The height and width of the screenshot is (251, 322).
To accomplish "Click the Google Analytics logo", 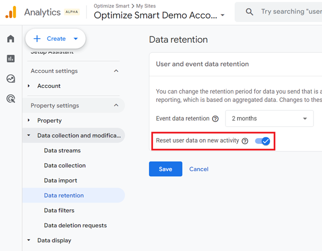I will [x=11, y=12].
